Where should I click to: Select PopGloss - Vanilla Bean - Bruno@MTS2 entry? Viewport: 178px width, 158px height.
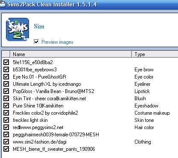coord(53,91)
